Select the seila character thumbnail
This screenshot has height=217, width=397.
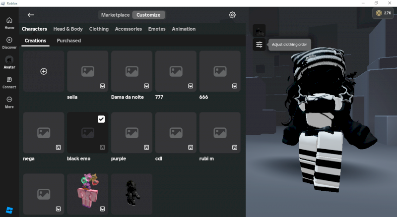coord(88,71)
